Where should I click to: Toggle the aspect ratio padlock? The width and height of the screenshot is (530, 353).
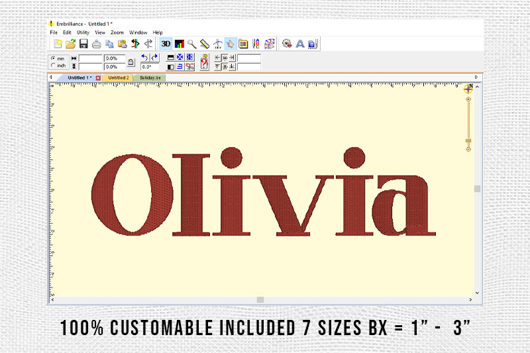(x=131, y=62)
